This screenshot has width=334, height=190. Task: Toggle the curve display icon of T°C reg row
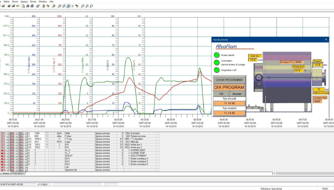[3, 139]
